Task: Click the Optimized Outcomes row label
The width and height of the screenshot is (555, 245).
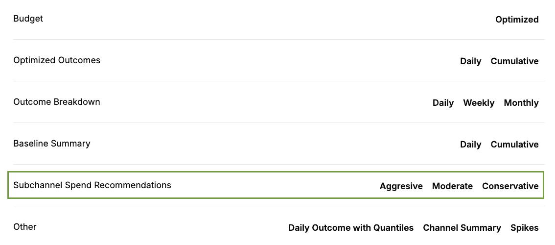Action: (57, 60)
